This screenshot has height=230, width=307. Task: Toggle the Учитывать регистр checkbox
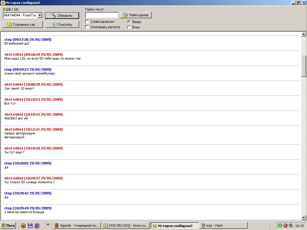(87, 27)
